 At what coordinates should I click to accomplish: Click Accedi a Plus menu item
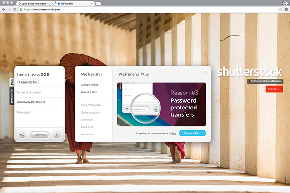(89, 92)
